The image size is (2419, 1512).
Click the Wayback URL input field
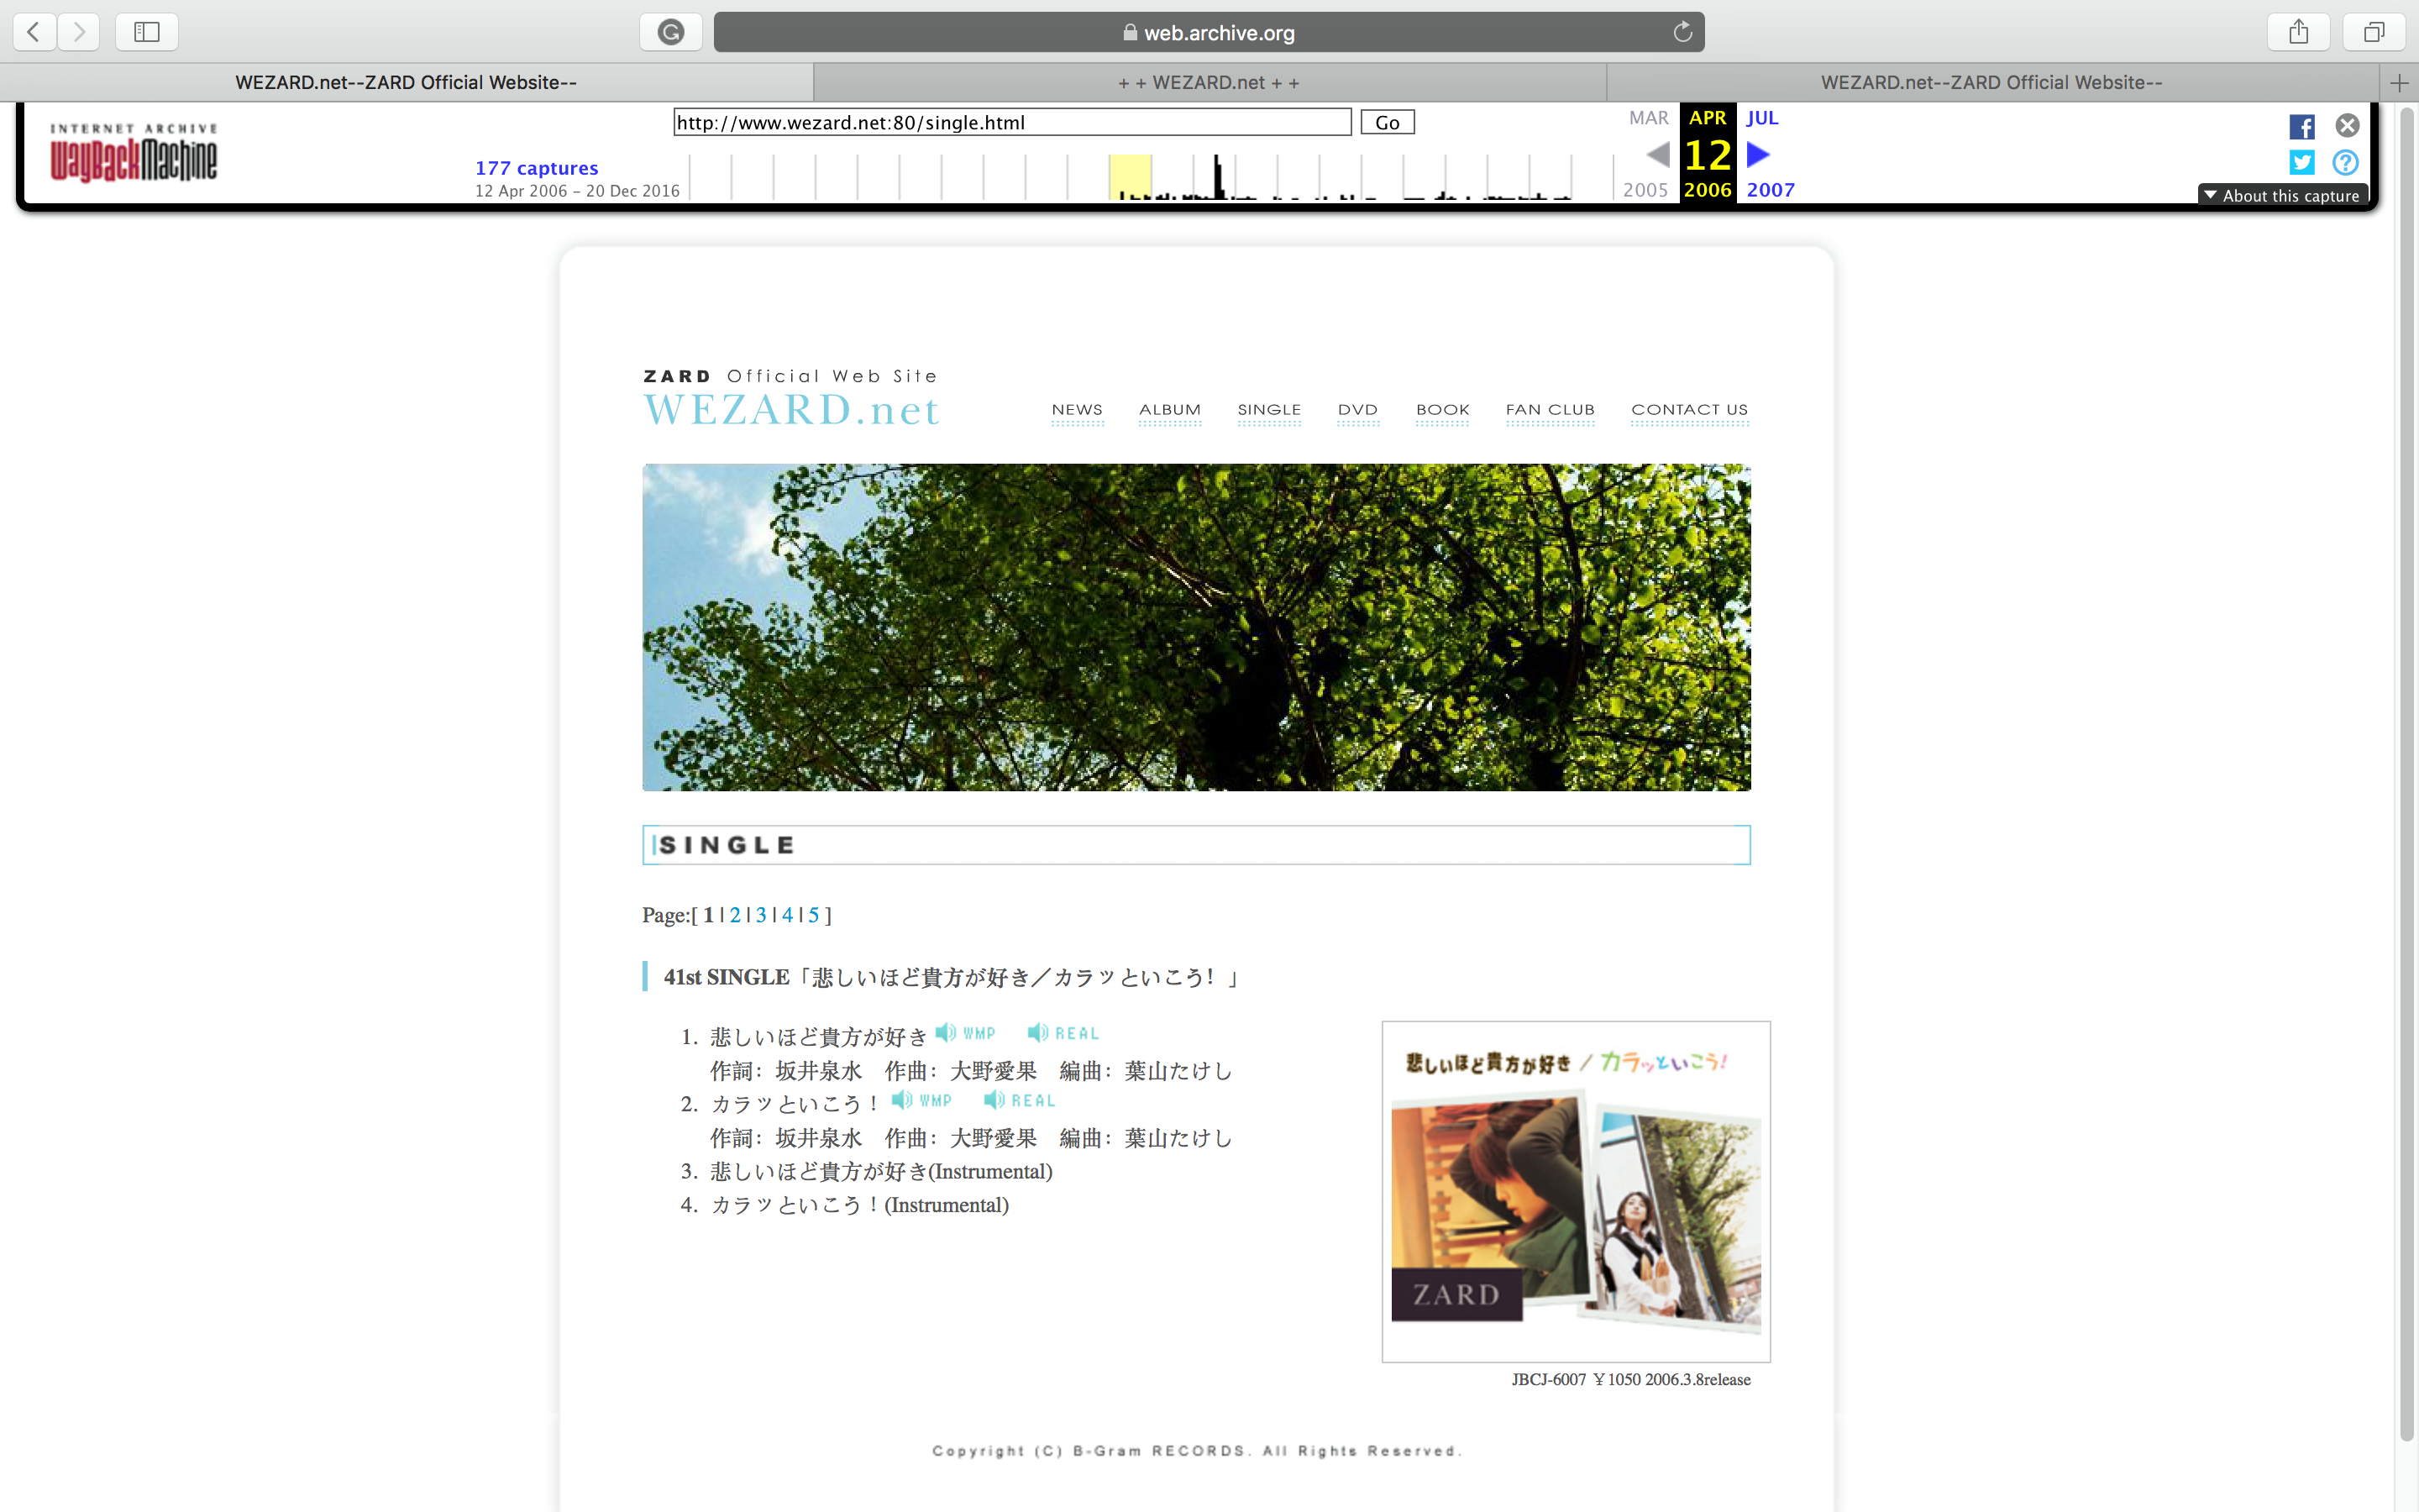pos(1011,122)
